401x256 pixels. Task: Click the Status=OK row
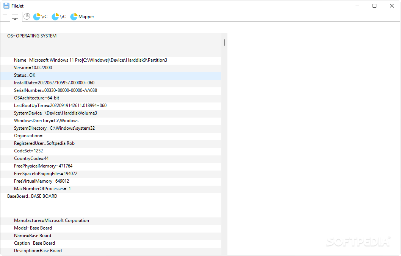click(x=111, y=76)
